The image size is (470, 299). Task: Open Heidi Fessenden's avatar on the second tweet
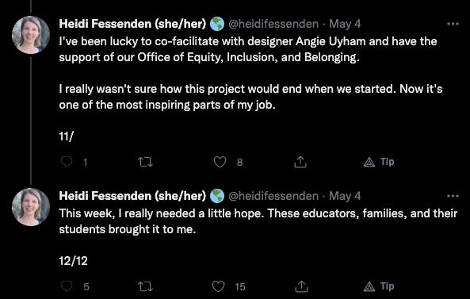click(31, 207)
